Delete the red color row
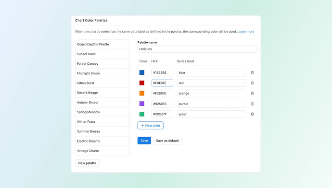 click(x=252, y=83)
